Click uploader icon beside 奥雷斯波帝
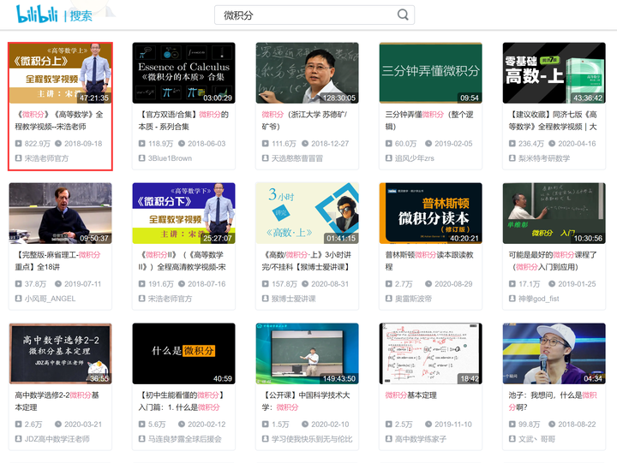Screen dimensions: 617x463 tap(389, 299)
